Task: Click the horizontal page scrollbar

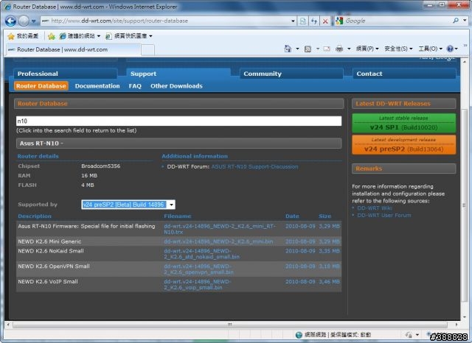Action: pos(230,325)
